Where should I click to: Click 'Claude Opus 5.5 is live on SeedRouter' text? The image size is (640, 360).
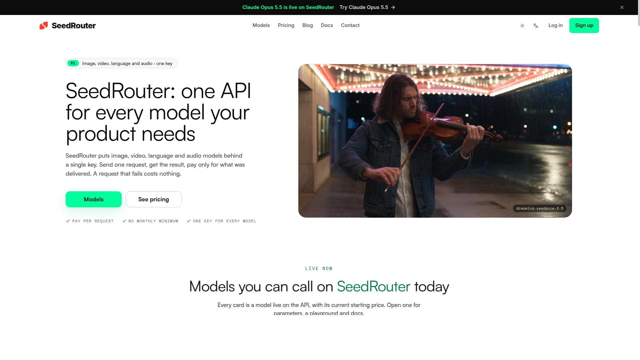(288, 7)
